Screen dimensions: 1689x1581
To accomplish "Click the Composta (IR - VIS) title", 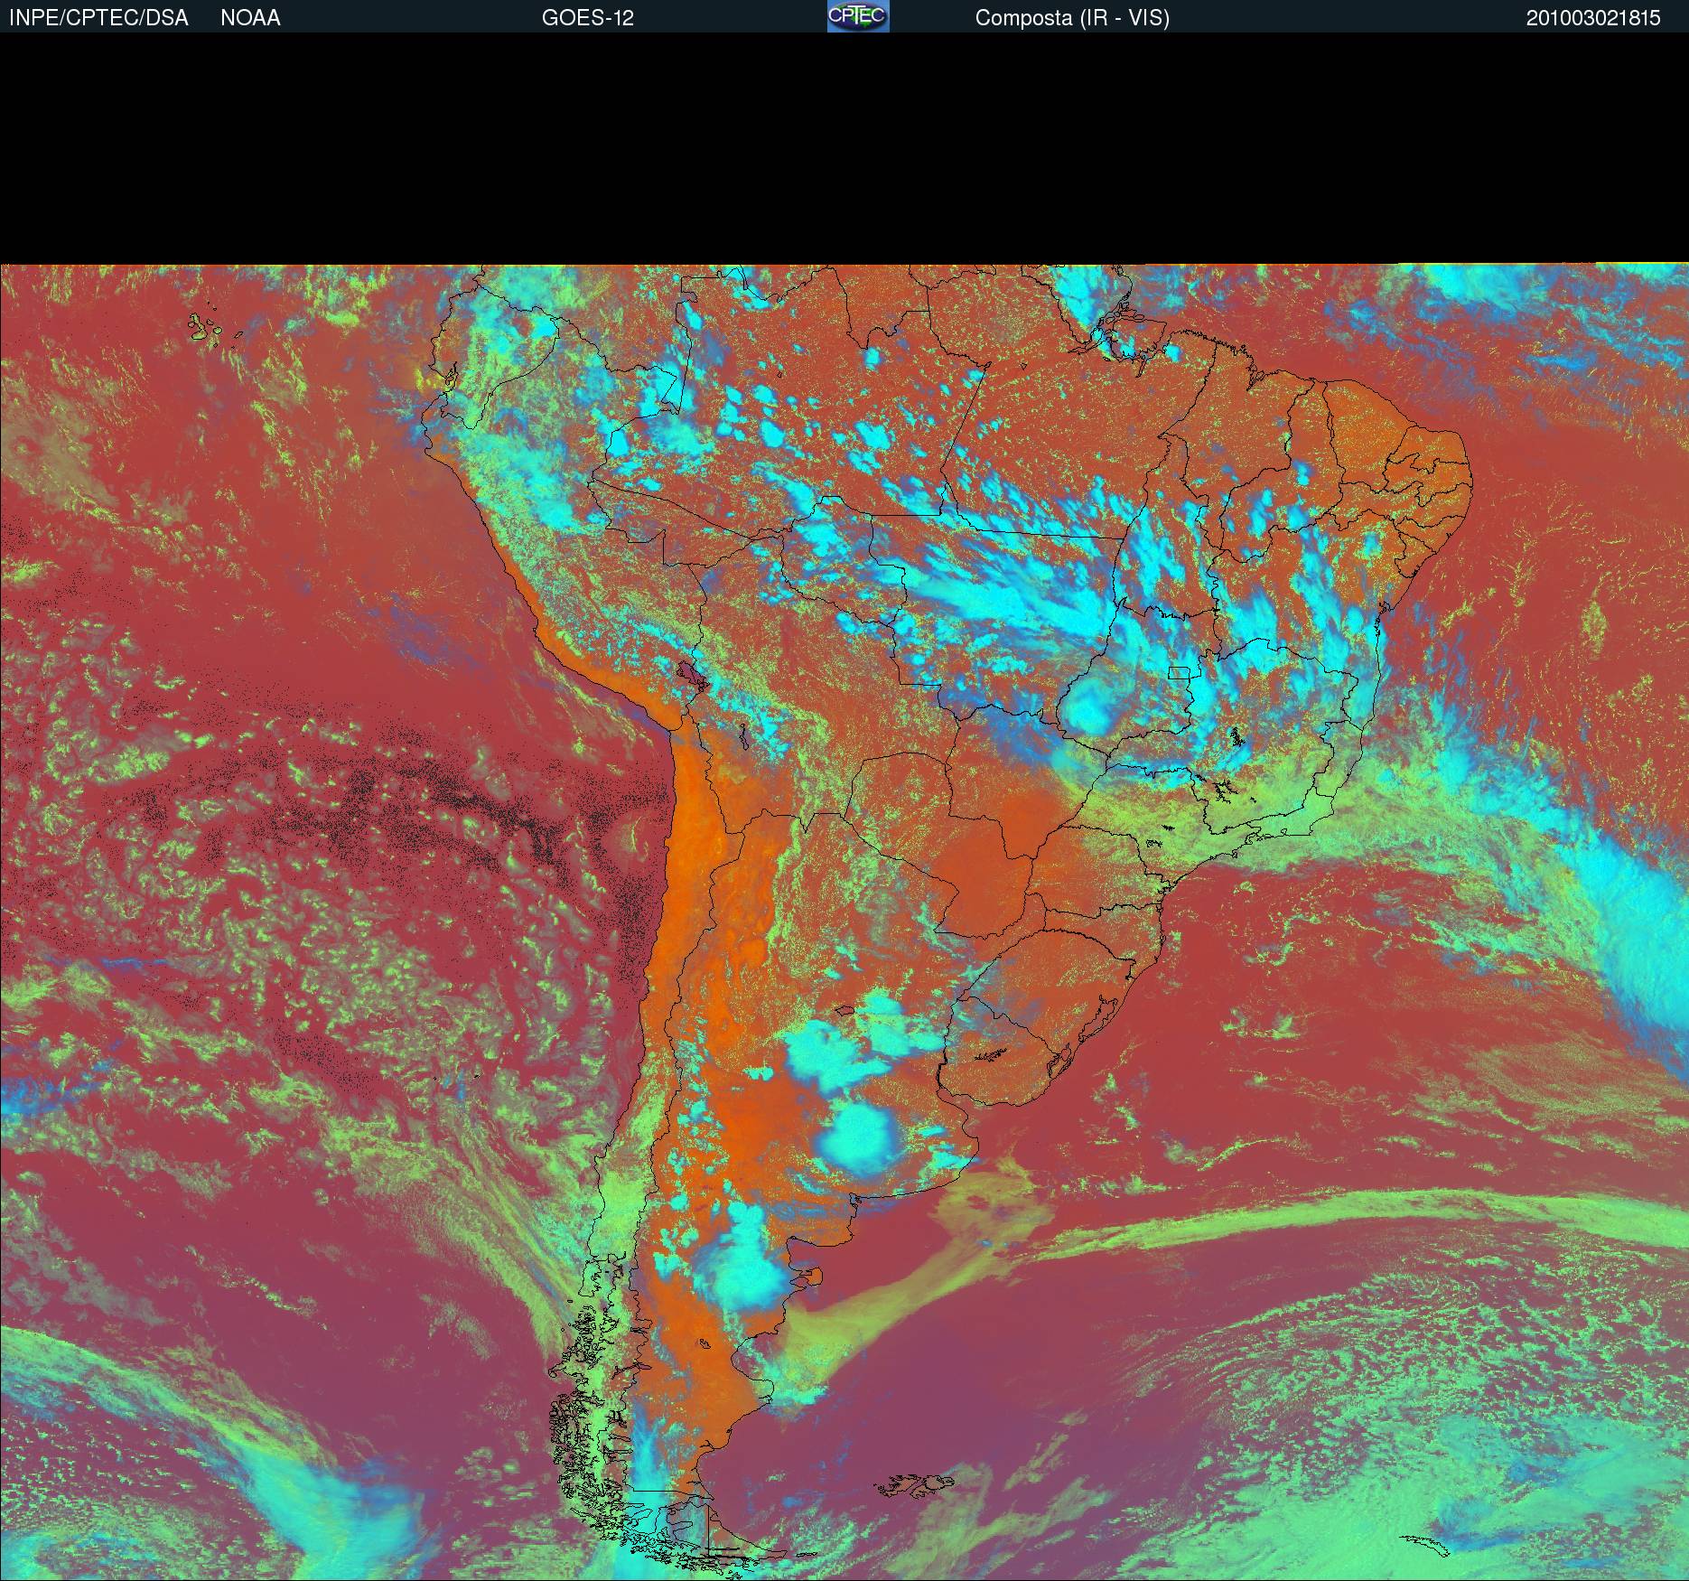I will [x=1072, y=19].
